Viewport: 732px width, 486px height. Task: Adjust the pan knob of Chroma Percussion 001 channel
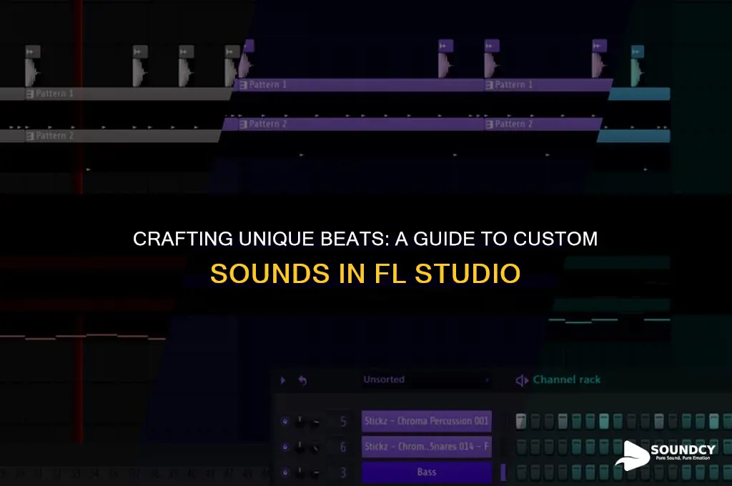(x=300, y=422)
